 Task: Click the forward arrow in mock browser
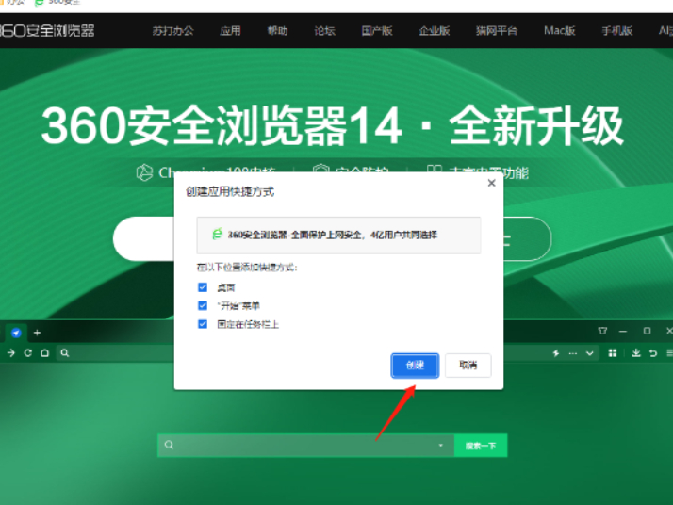click(11, 352)
